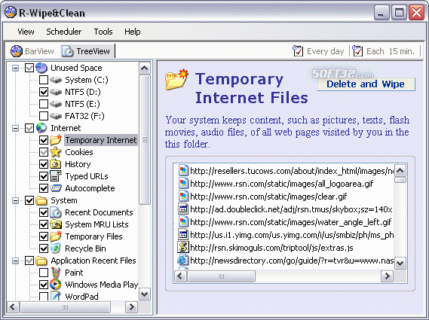The height and width of the screenshot is (320, 429).
Task: Click the Internet globe icon
Action: point(41,128)
